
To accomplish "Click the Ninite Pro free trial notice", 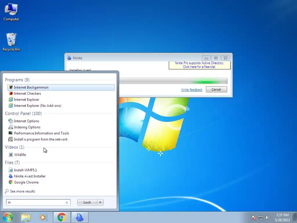I will coord(200,65).
